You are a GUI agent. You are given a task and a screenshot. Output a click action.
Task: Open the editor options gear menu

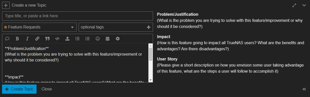[118, 39]
